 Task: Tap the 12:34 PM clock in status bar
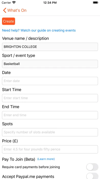pyautogui.click(x=50, y=3)
